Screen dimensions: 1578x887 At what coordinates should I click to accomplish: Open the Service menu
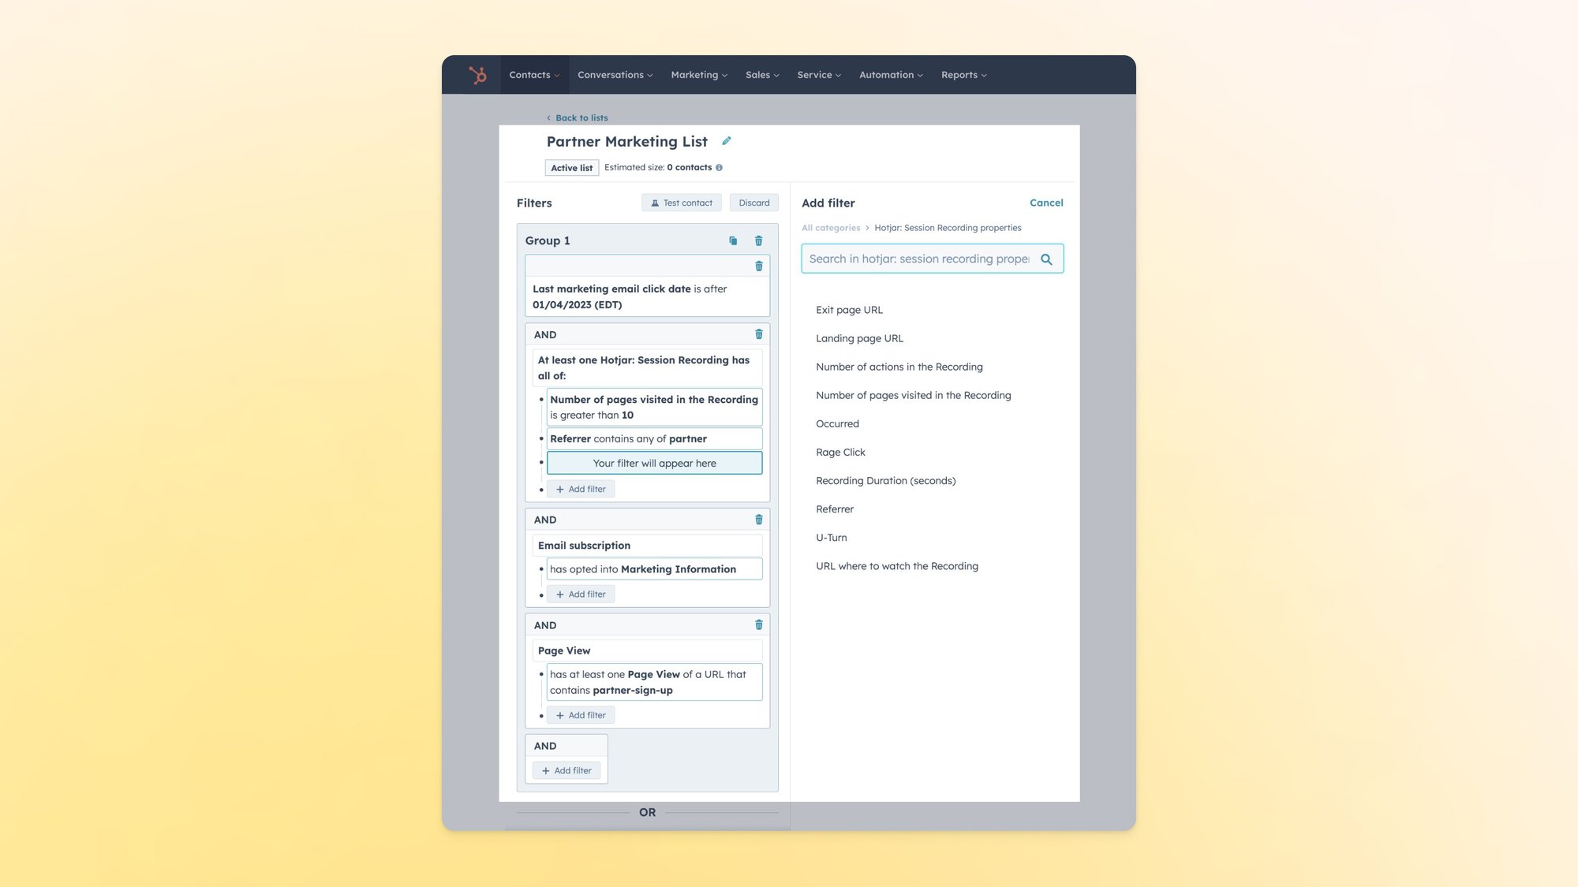819,75
